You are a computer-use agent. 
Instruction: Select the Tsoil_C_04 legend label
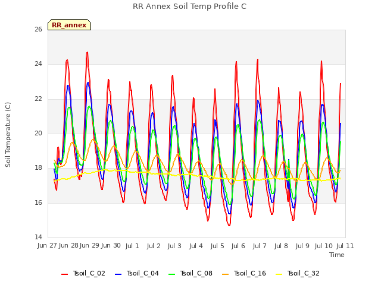click(x=143, y=273)
